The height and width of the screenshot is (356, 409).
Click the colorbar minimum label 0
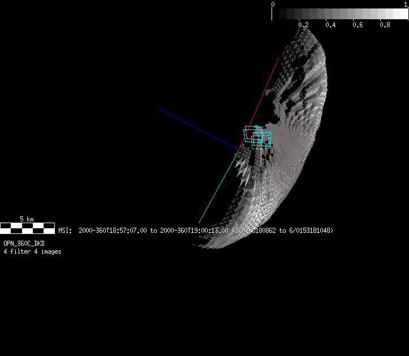[x=273, y=4]
